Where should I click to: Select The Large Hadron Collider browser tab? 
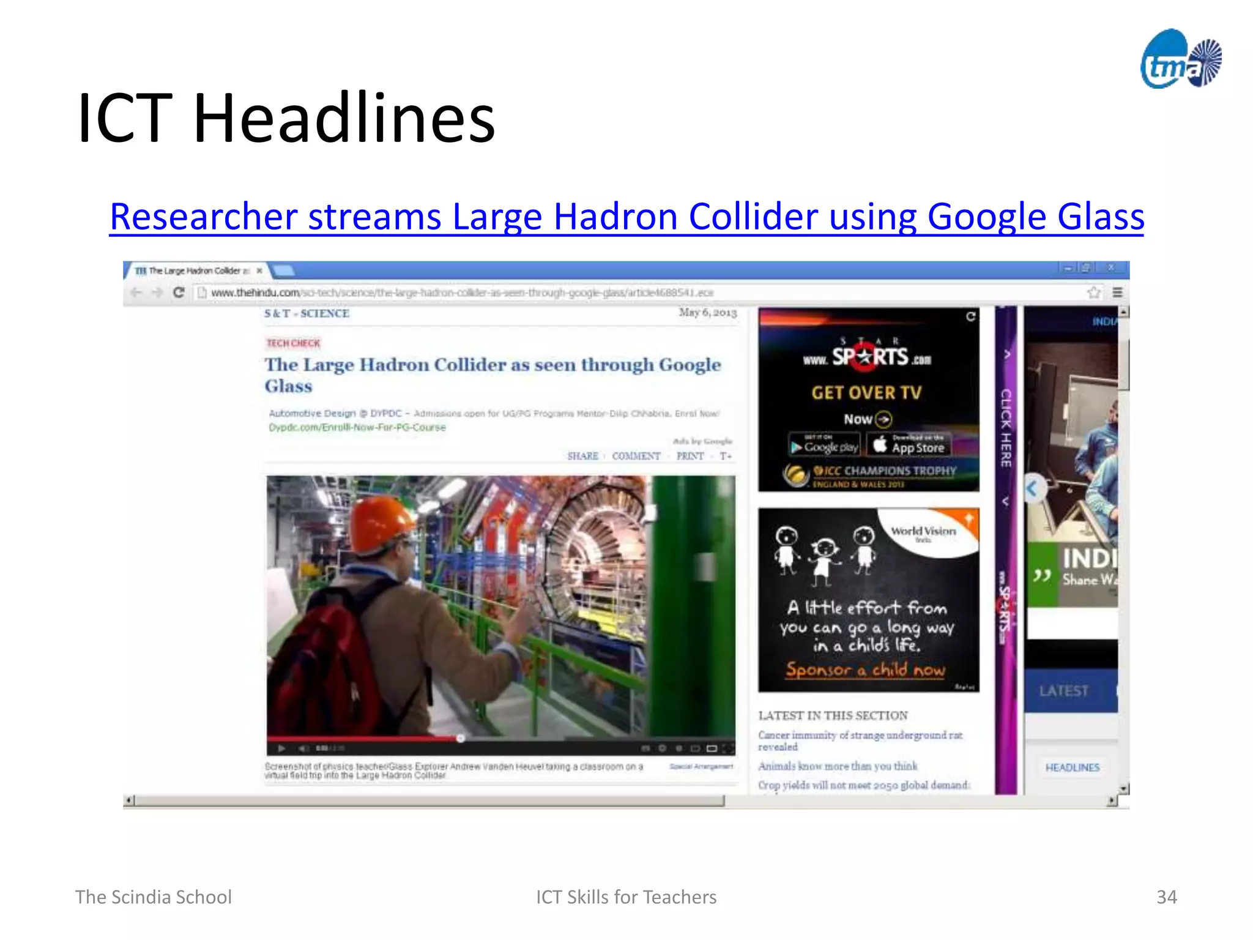197,270
